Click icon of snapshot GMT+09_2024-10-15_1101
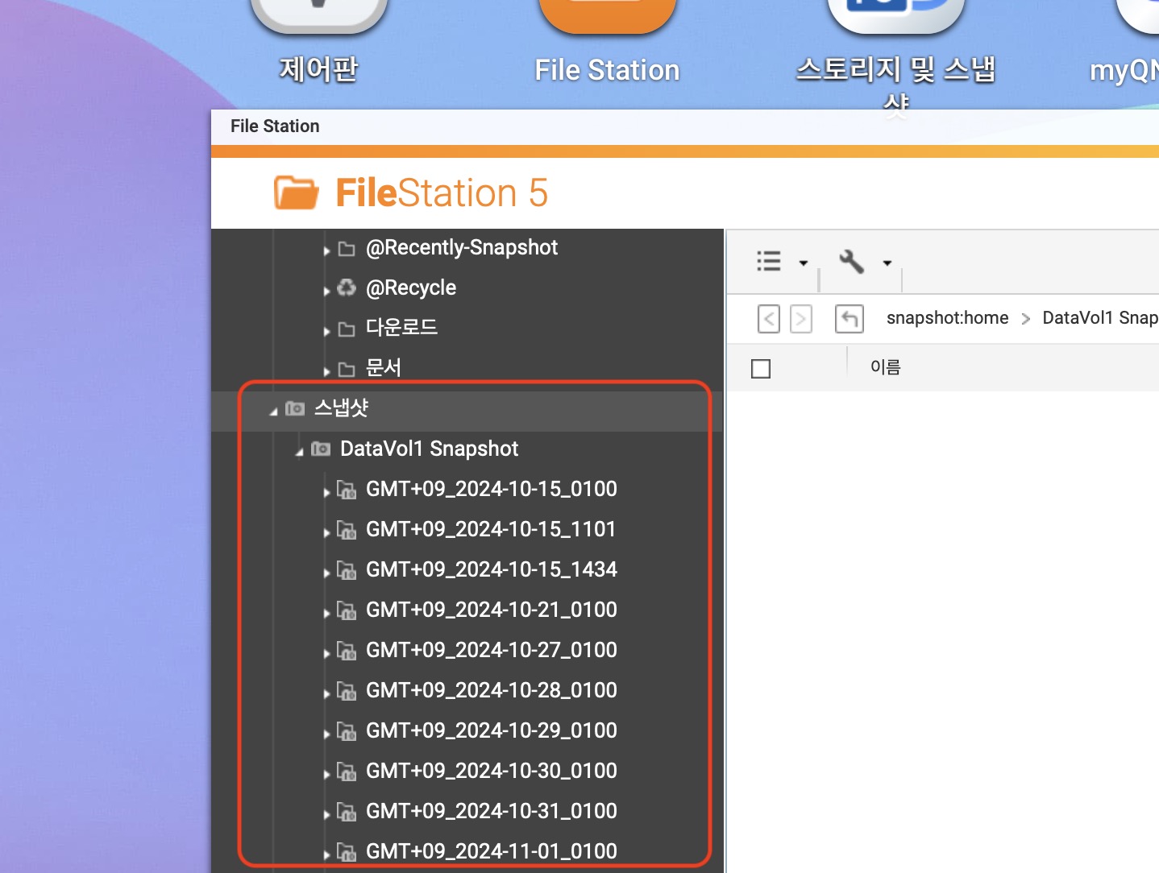The width and height of the screenshot is (1159, 873). click(x=347, y=530)
